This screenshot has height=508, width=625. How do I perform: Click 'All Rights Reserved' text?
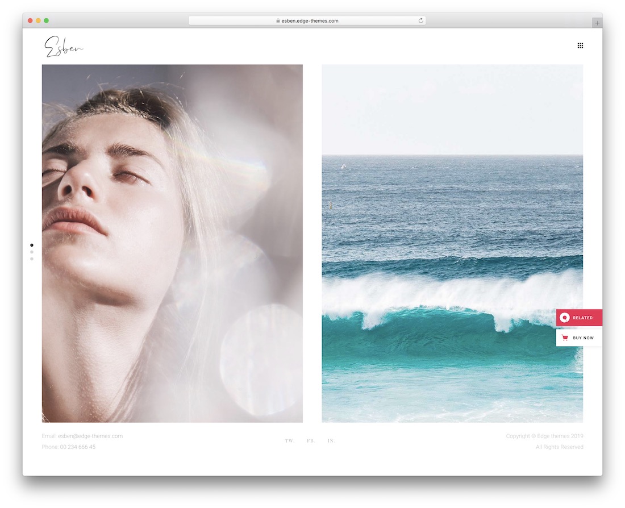(559, 447)
